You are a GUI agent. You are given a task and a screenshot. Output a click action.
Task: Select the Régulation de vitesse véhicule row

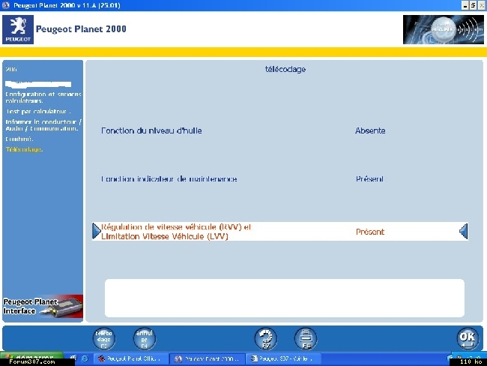pyautogui.click(x=280, y=231)
